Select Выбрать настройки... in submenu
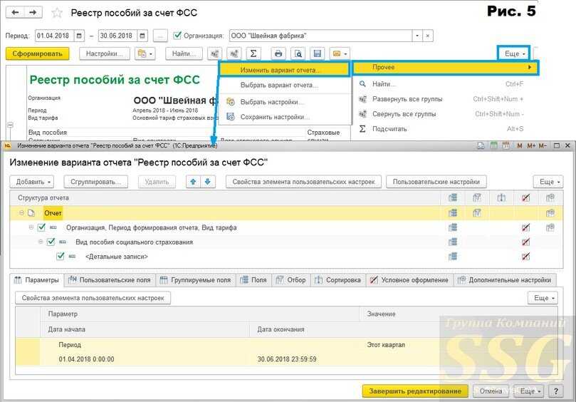Screen dimensions: 576x402 [284, 102]
